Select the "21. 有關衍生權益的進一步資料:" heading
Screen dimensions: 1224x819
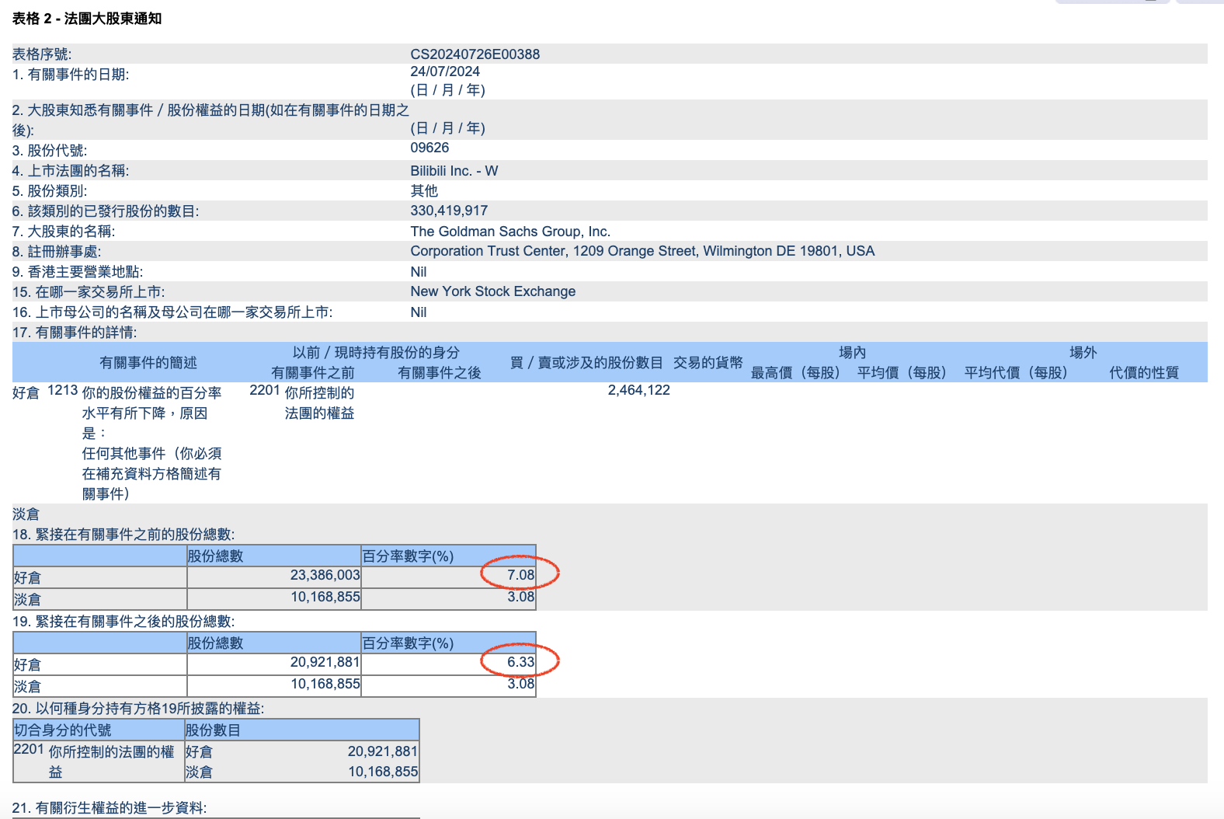click(x=110, y=808)
